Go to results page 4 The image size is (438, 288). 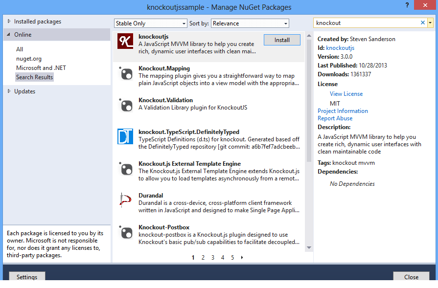pos(223,258)
